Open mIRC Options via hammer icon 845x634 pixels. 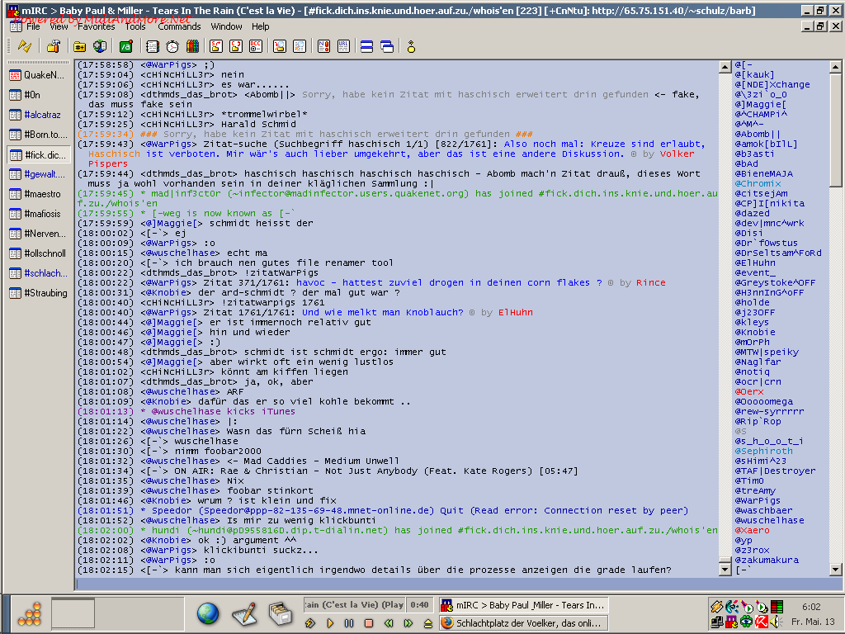coord(53,46)
